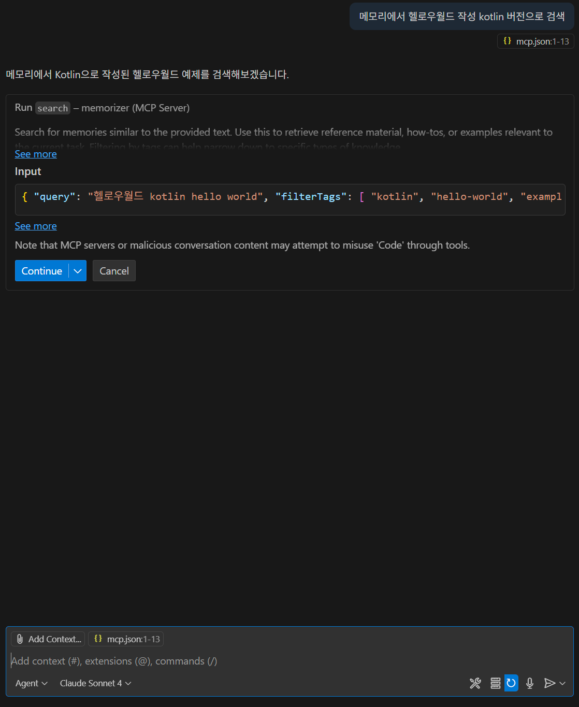Open the Agent mode dropdown
Screen dimensions: 579x707
31,683
